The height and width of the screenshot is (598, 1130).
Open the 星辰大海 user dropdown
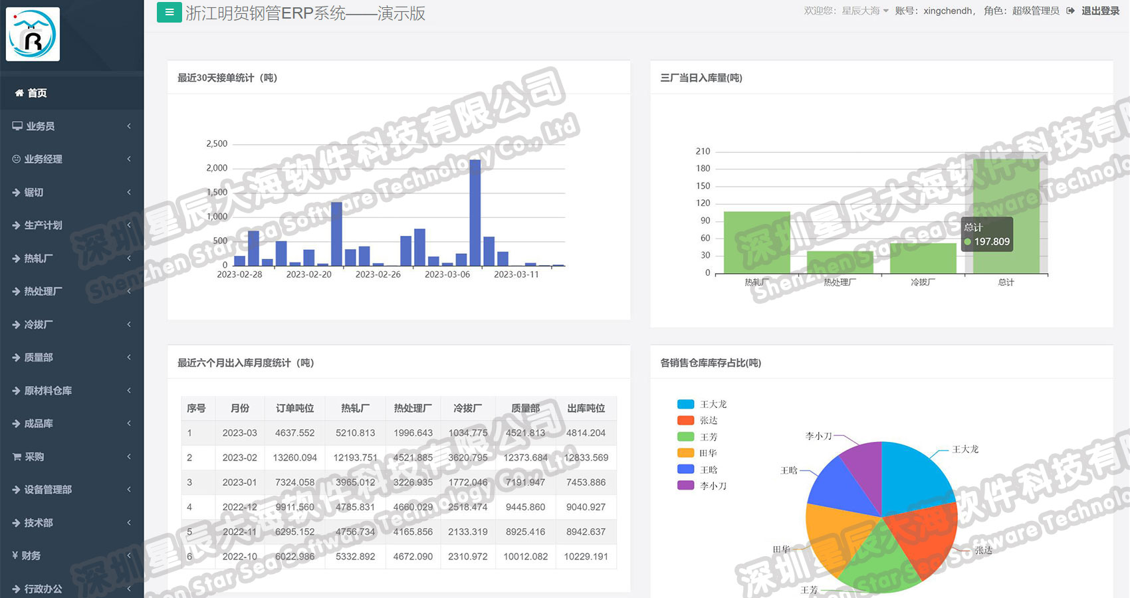click(865, 11)
